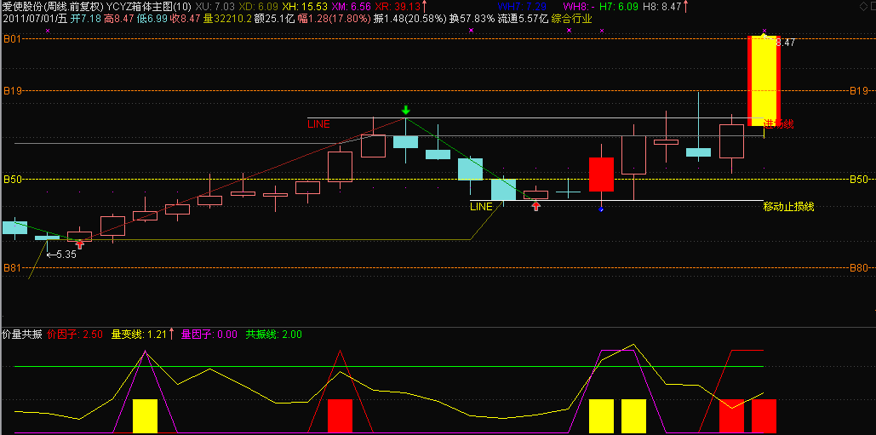Click the high price 高8.47

coord(119,19)
